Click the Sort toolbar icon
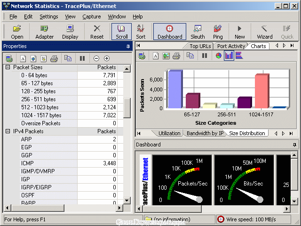Screen dimensions: 301x226 141,32
